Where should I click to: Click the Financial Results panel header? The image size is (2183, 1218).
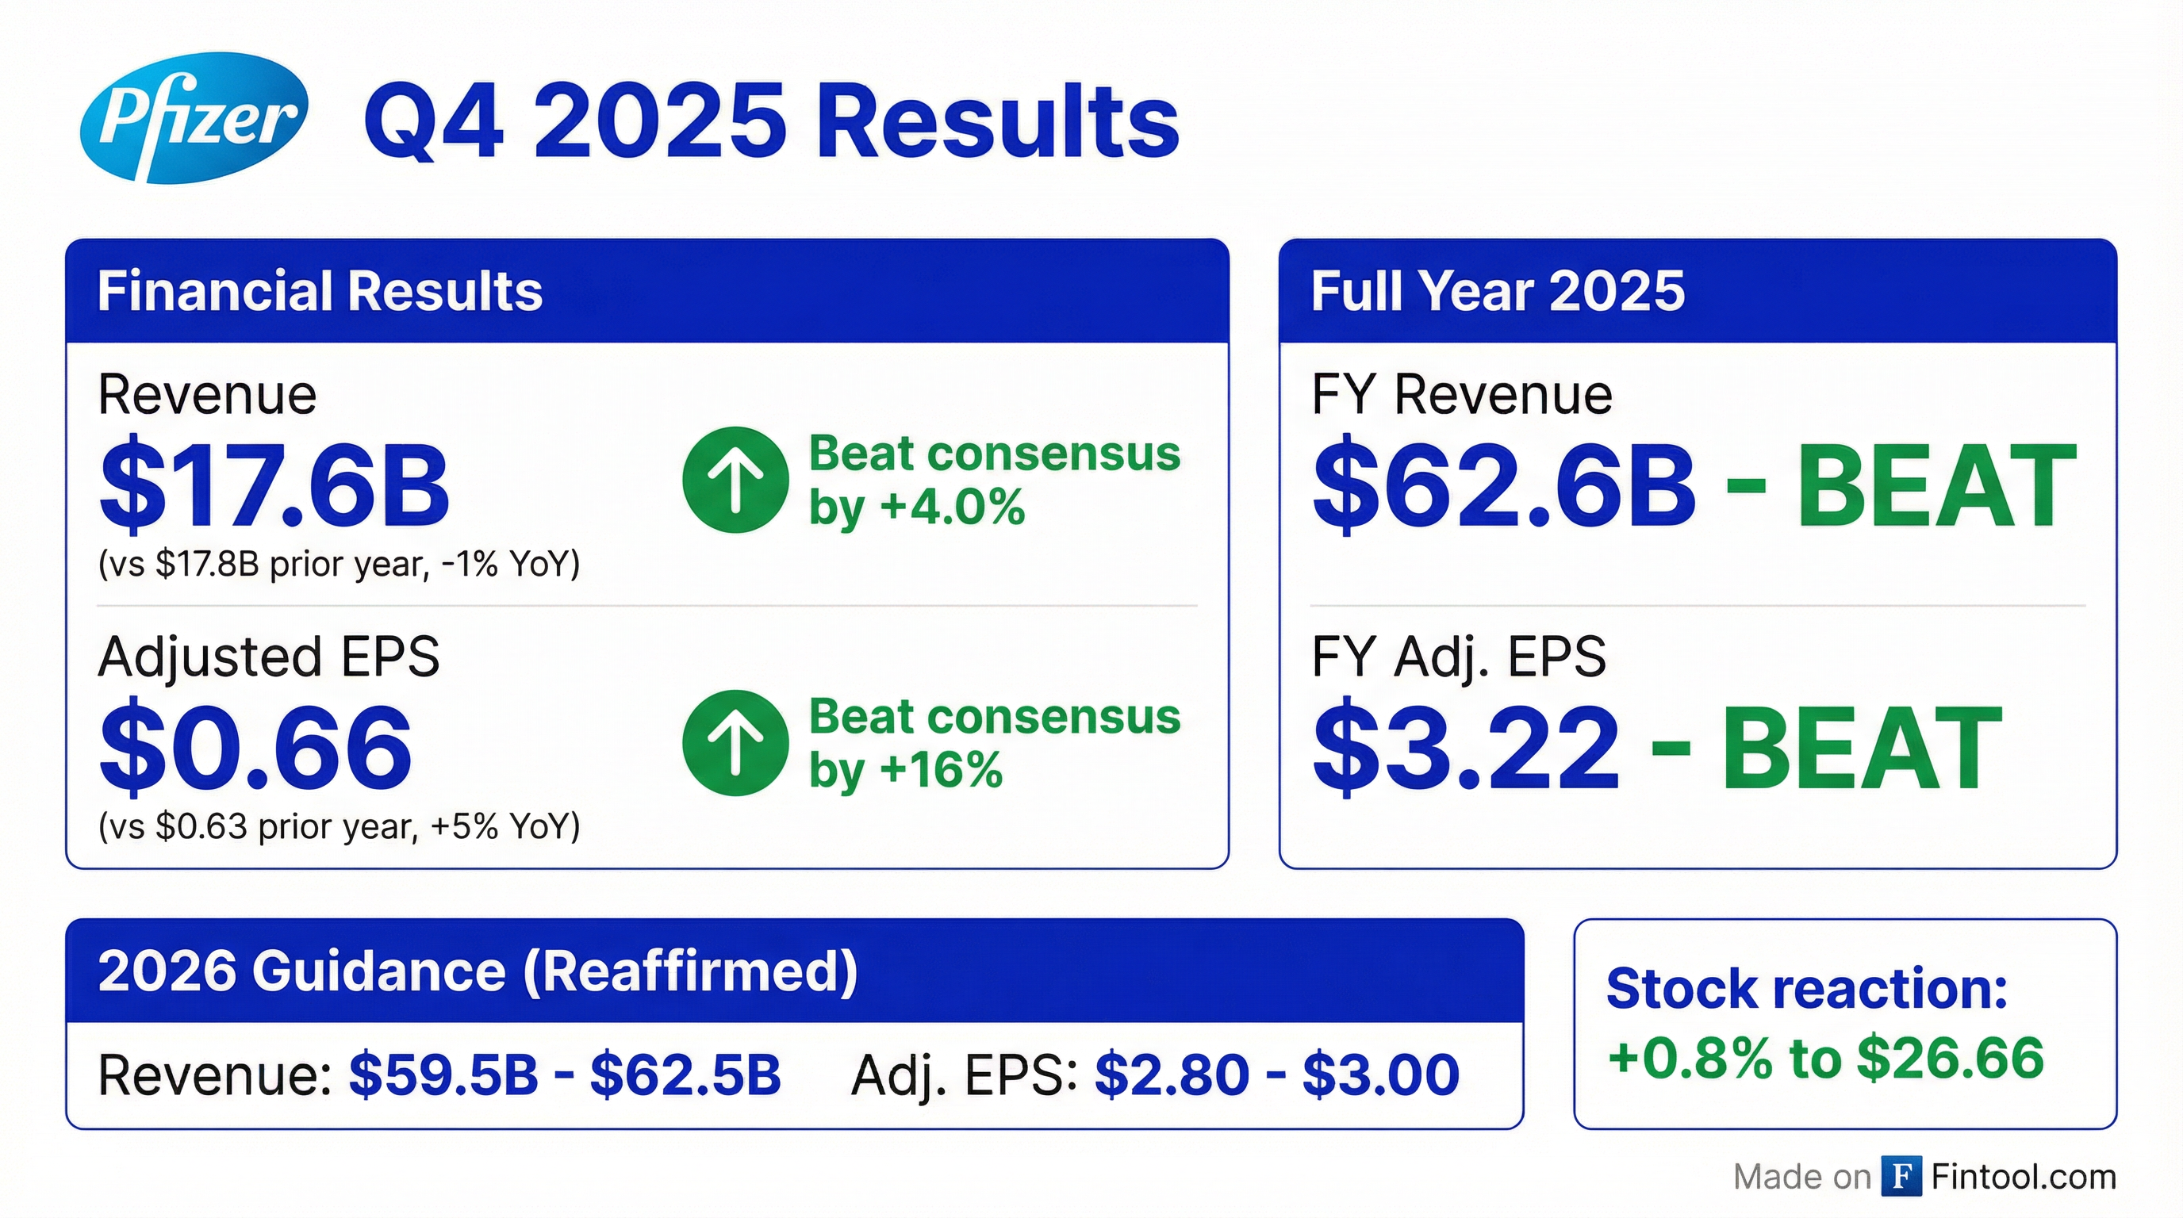coord(646,291)
